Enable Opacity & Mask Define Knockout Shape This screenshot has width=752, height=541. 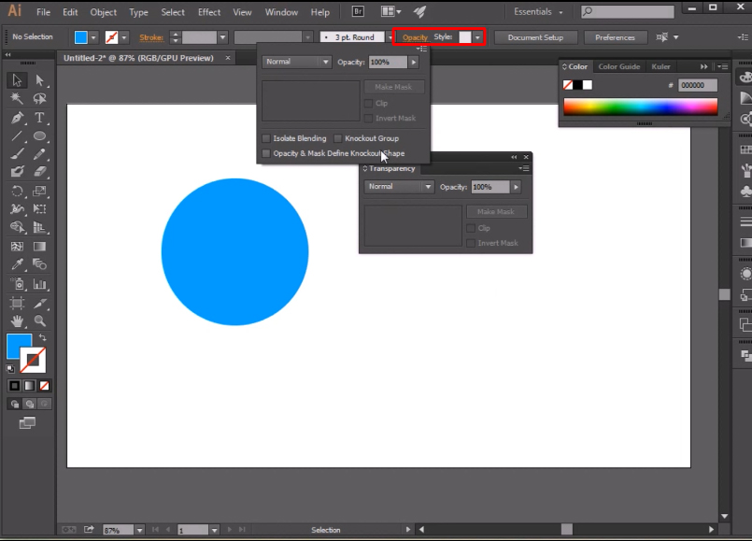[266, 153]
